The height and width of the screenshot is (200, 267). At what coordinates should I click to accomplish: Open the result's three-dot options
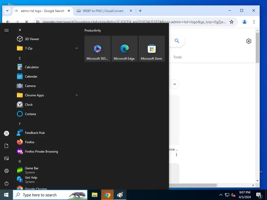pos(177,155)
